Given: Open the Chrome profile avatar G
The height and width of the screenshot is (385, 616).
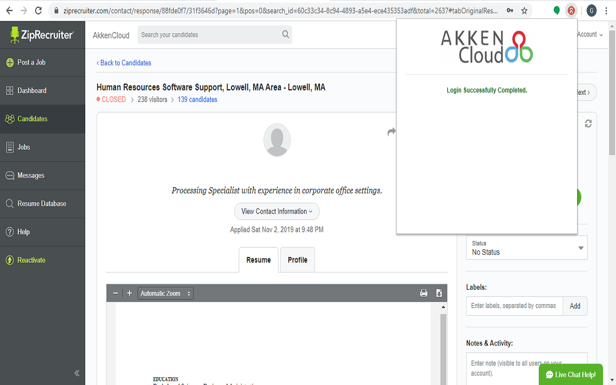Looking at the screenshot, I should coord(591,11).
